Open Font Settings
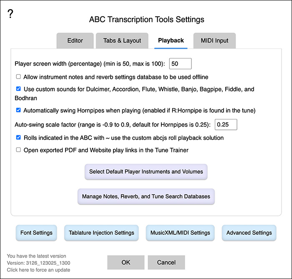The width and height of the screenshot is (292, 279). (36, 233)
